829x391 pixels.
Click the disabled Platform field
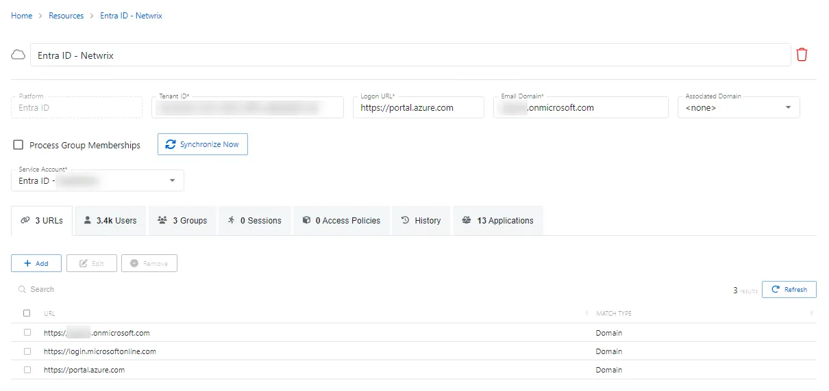pyautogui.click(x=77, y=107)
